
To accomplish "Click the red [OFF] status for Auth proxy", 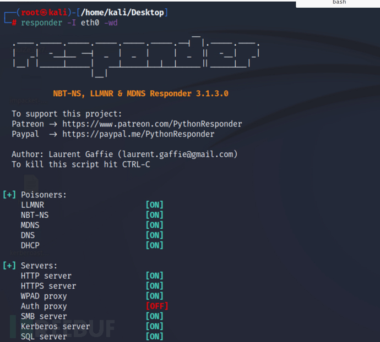I will point(156,306).
